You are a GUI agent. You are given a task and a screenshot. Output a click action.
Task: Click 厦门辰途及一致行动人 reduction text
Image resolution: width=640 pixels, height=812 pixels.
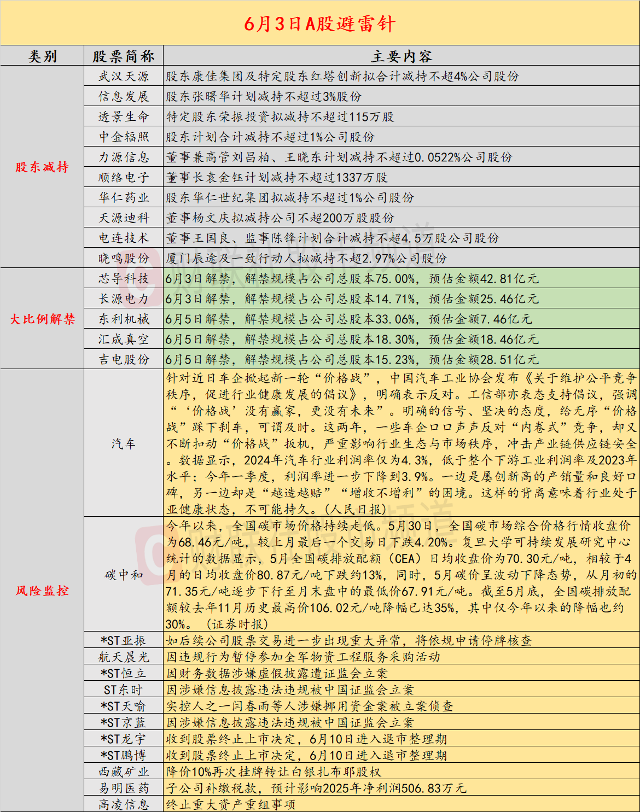306,259
